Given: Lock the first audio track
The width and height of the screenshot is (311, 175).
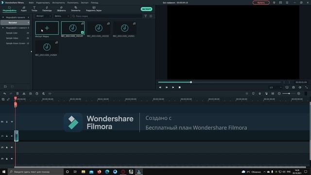Looking at the screenshot, I should [7, 136].
